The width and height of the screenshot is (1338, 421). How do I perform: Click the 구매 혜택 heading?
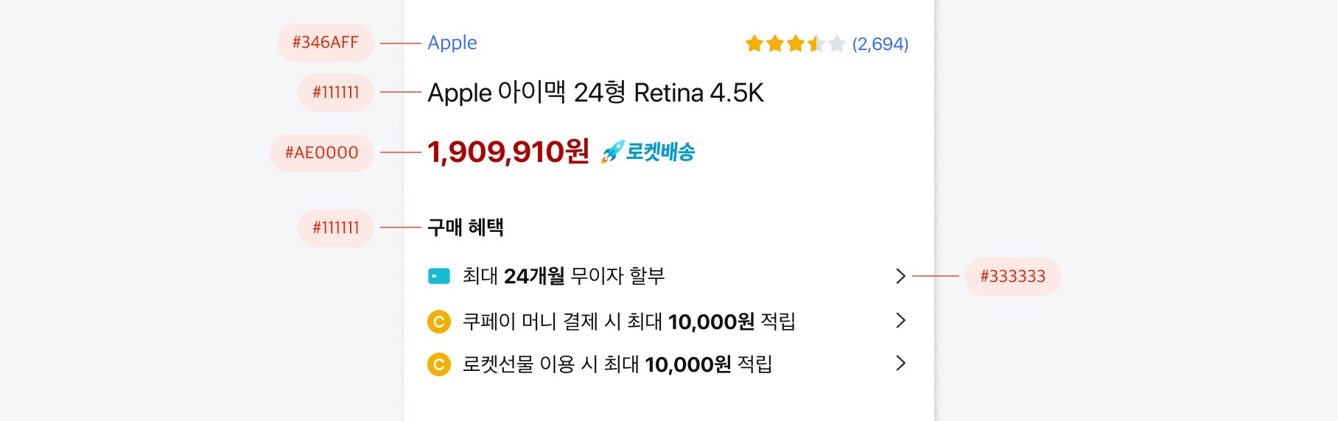coord(466,227)
